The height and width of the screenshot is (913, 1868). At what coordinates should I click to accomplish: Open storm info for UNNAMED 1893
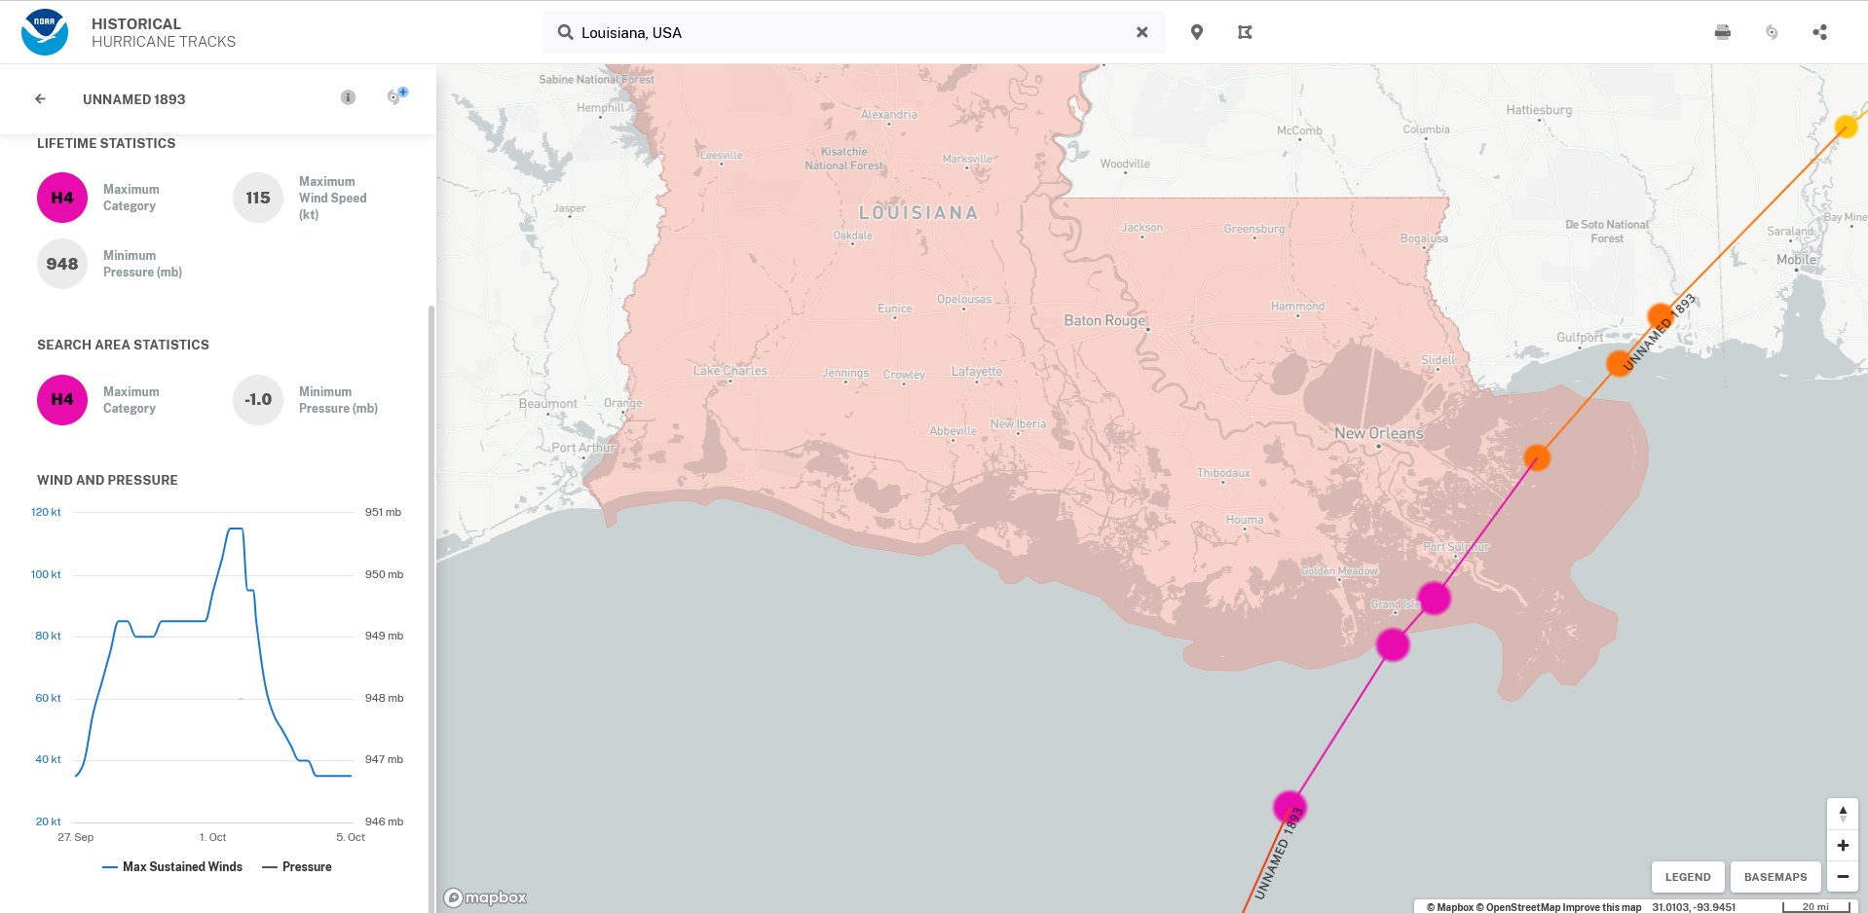click(348, 97)
